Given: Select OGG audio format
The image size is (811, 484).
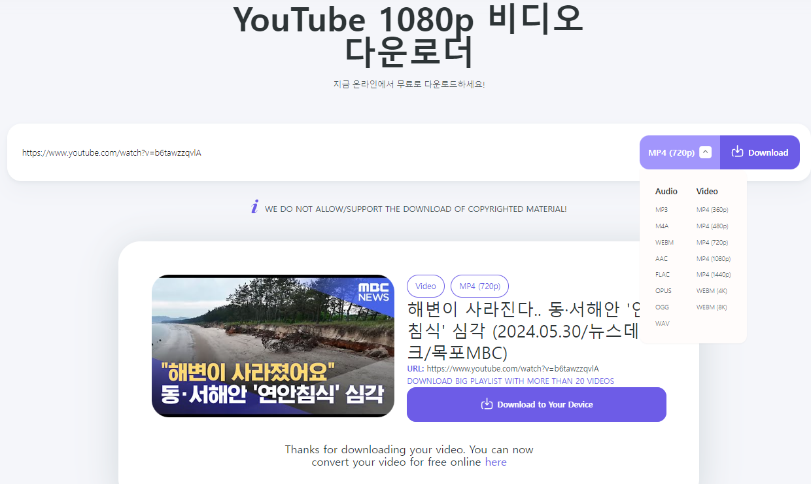Looking at the screenshot, I should coord(662,307).
